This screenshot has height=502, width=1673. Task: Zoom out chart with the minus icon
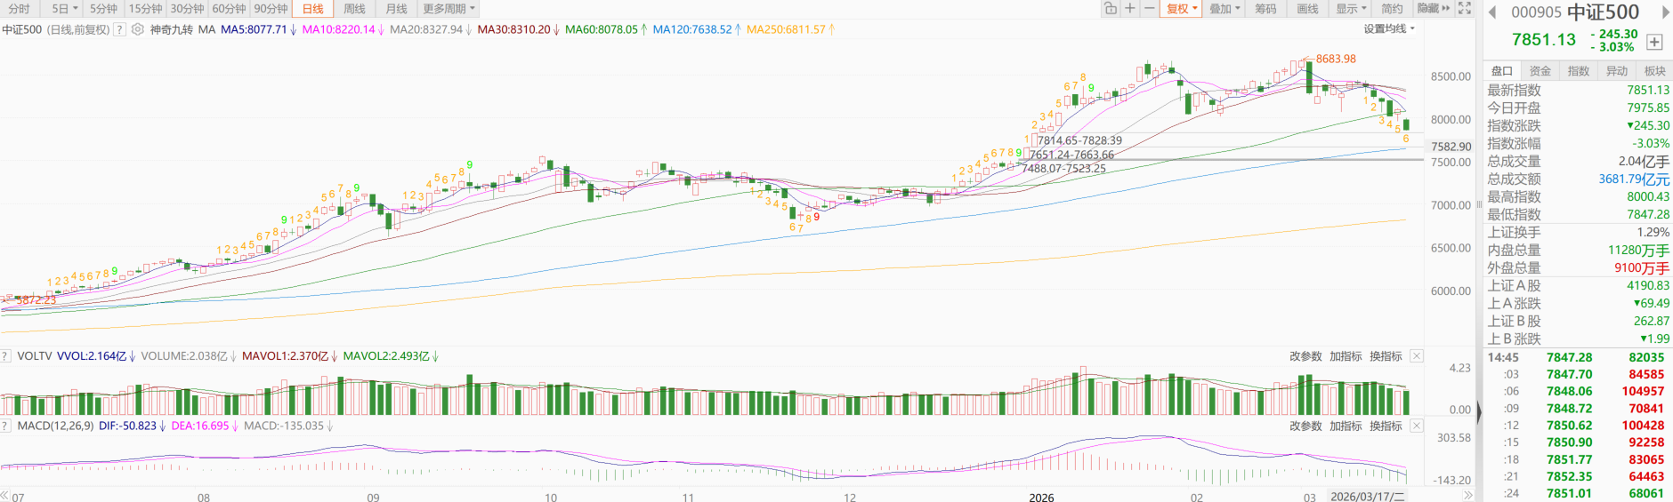pyautogui.click(x=1149, y=9)
